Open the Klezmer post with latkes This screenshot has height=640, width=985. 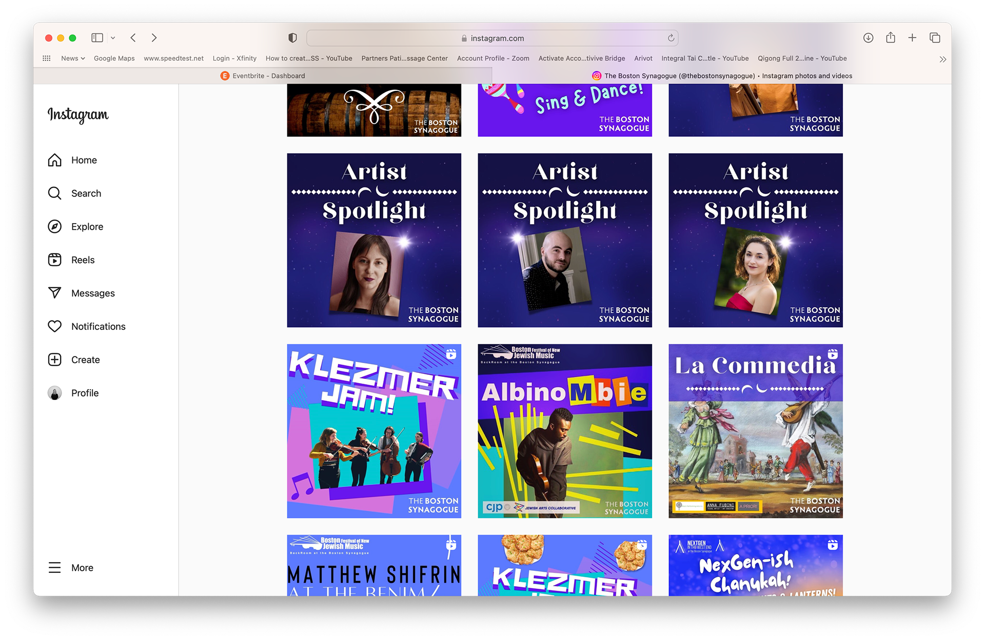click(x=565, y=565)
